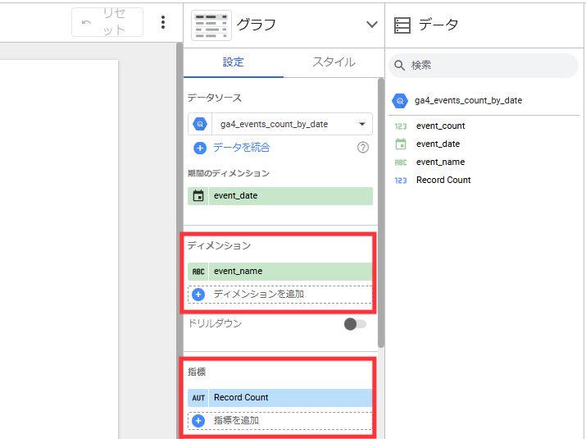Open the three-dot more options menu
The image size is (586, 439).
163,22
